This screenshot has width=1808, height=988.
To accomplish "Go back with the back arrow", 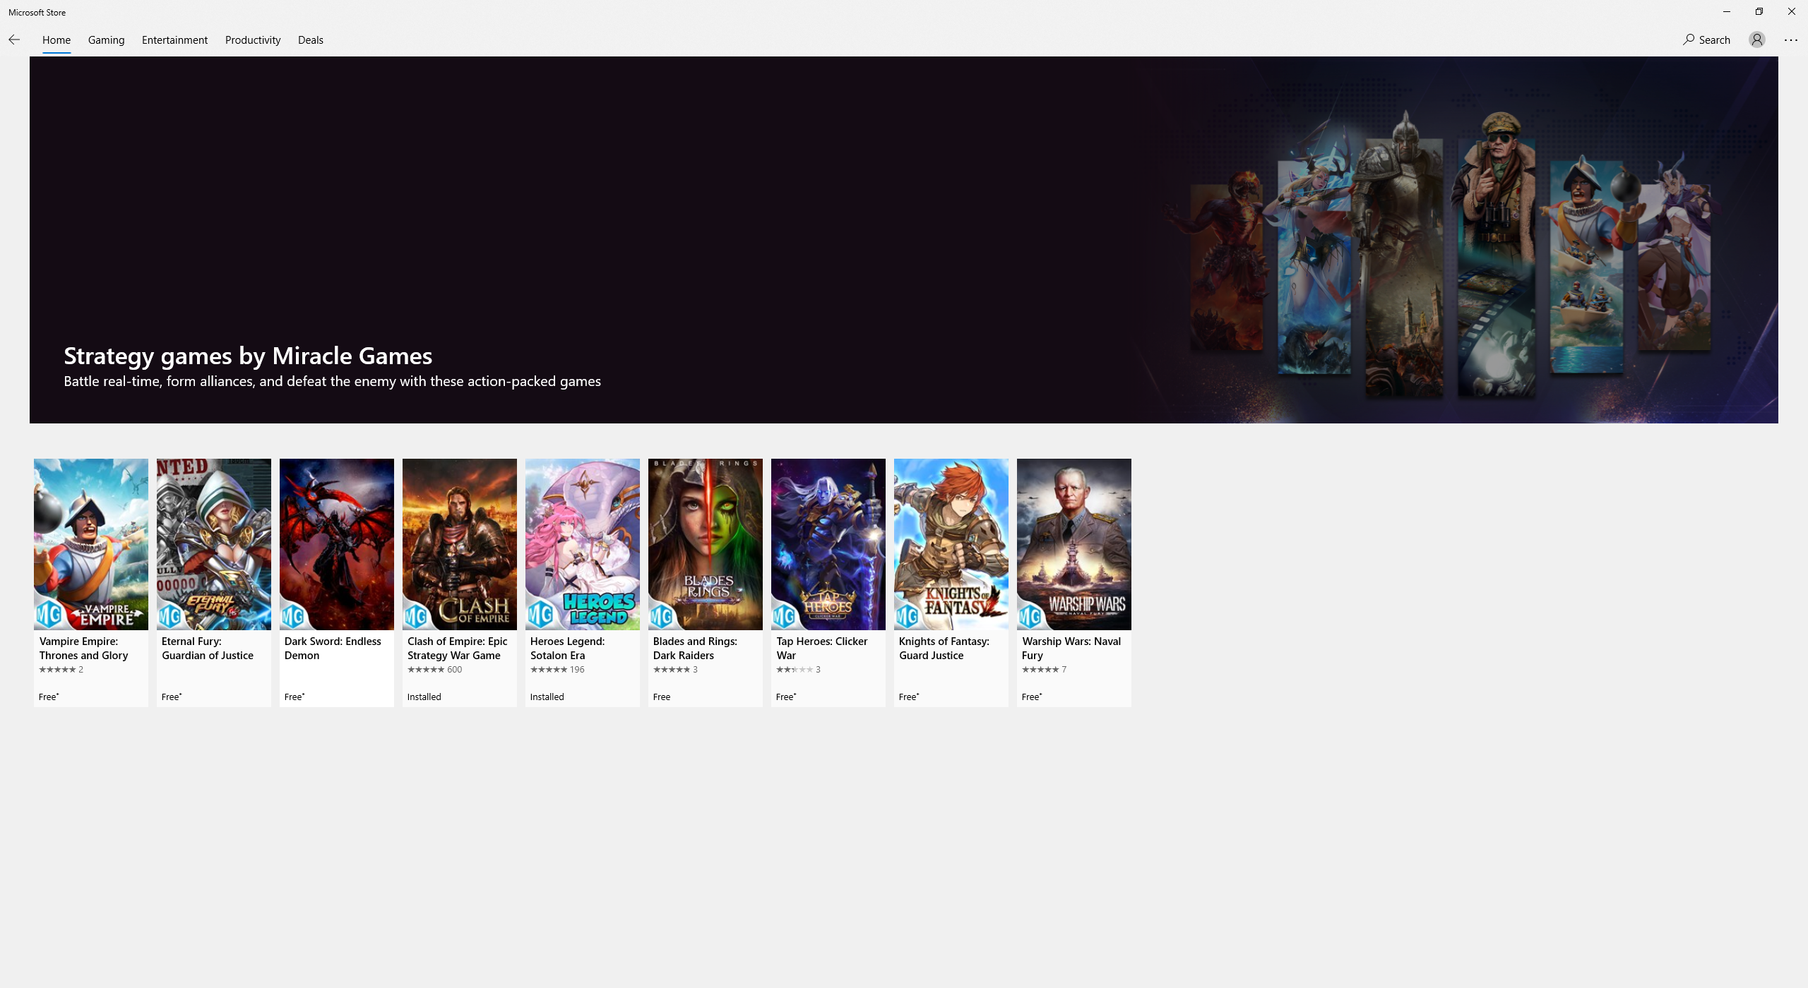I will pyautogui.click(x=14, y=40).
